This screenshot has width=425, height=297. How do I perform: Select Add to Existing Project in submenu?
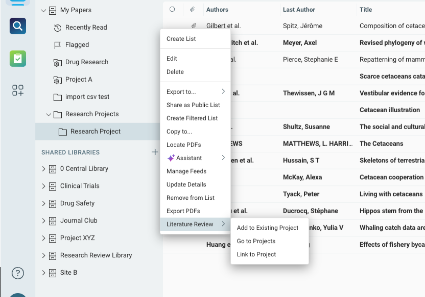pos(267,228)
